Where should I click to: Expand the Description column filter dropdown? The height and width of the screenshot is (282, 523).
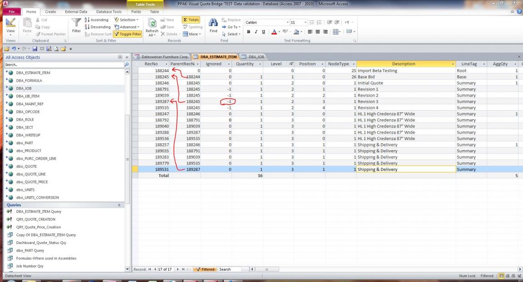452,64
